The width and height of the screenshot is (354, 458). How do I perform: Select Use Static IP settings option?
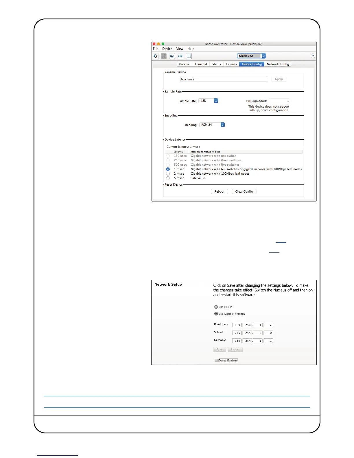(216, 314)
